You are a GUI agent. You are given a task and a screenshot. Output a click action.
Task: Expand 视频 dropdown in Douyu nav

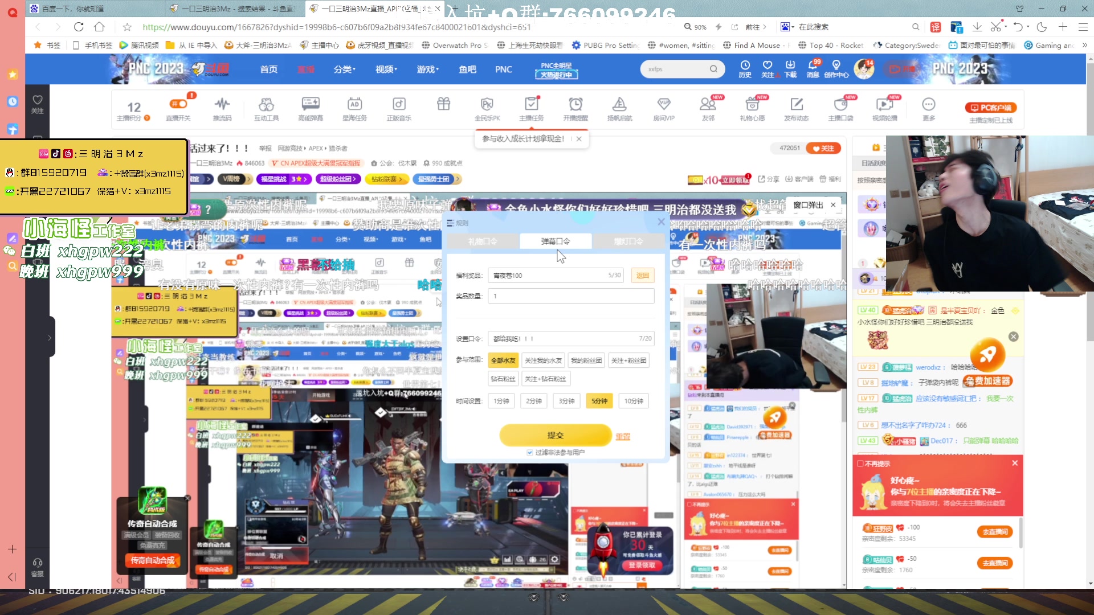point(386,69)
